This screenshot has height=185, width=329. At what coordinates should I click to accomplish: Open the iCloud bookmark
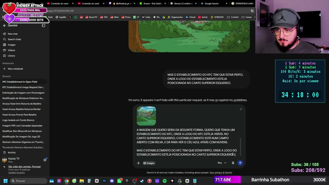190,17
